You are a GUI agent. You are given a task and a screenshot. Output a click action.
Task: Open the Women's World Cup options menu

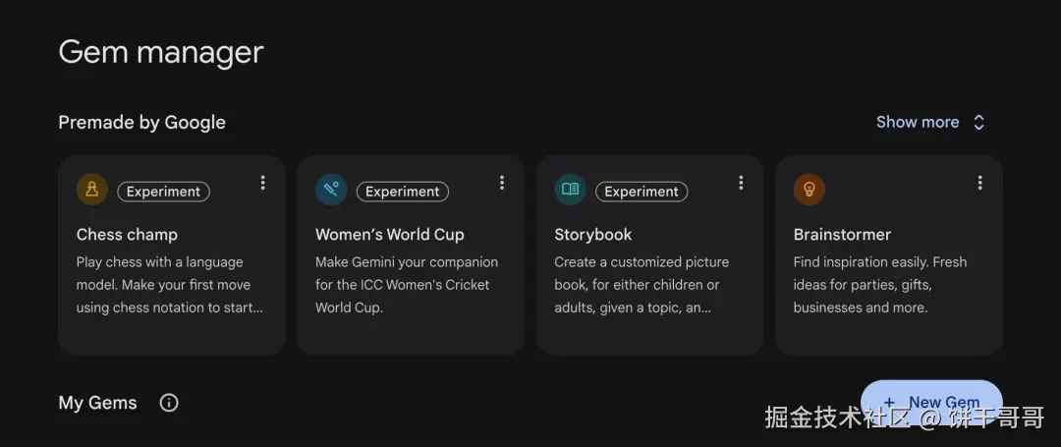pos(501,183)
